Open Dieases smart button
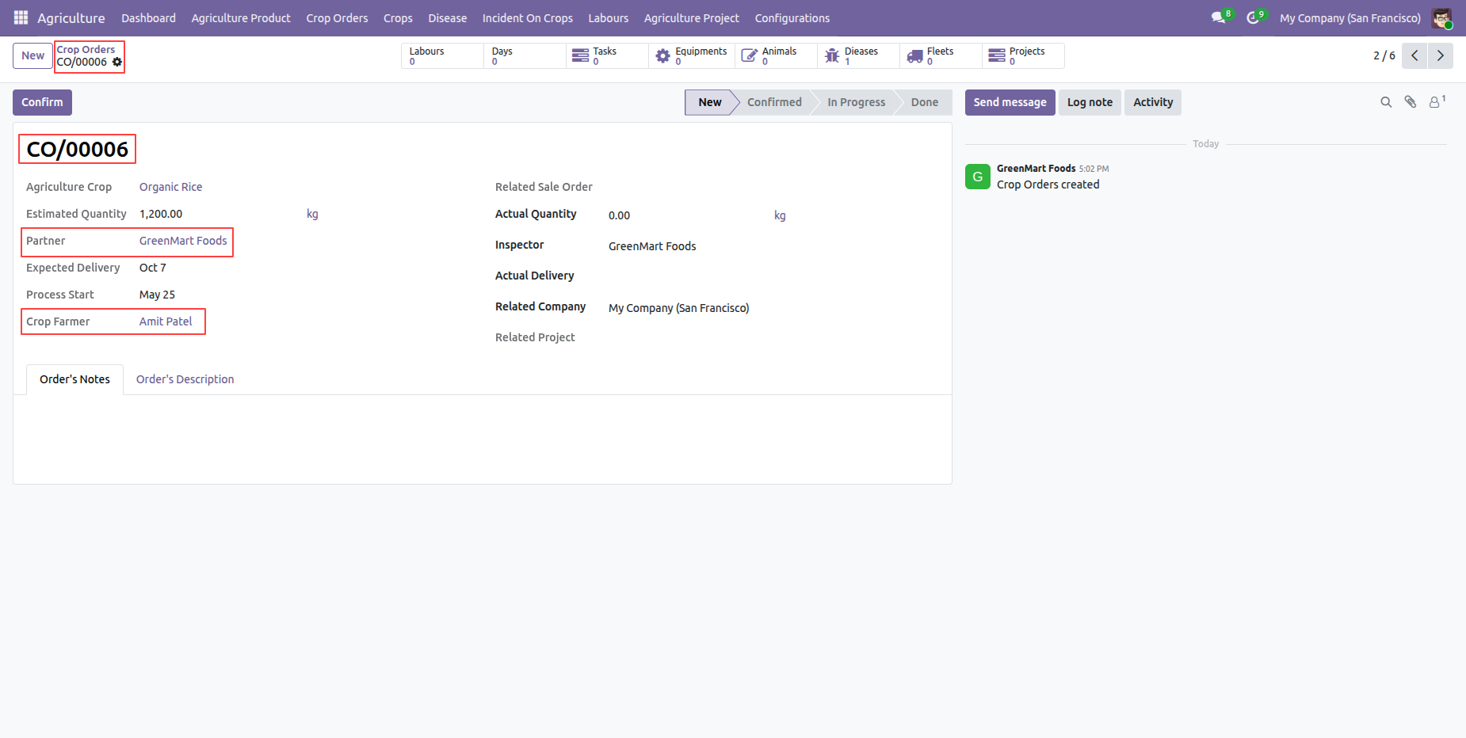This screenshot has height=738, width=1466. (x=859, y=55)
